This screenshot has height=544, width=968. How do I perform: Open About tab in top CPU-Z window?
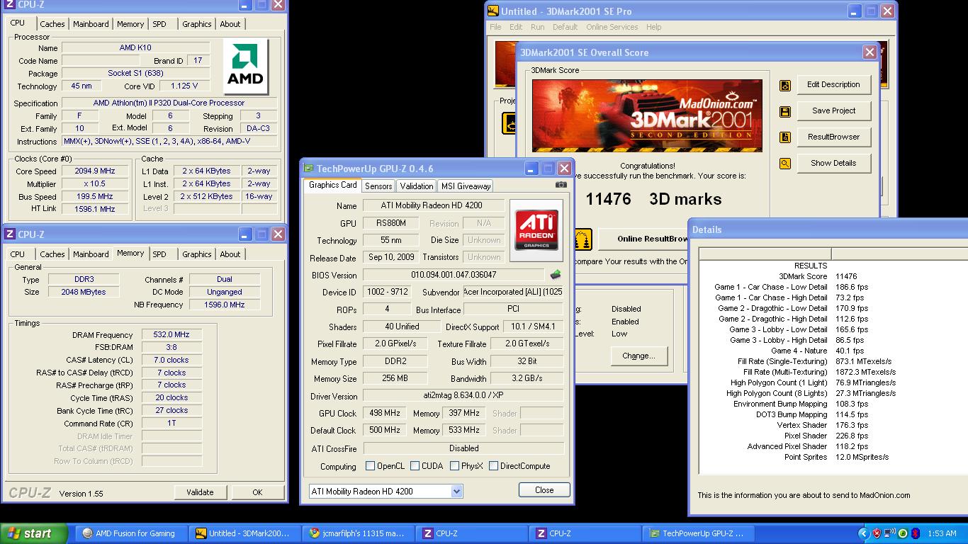click(230, 24)
